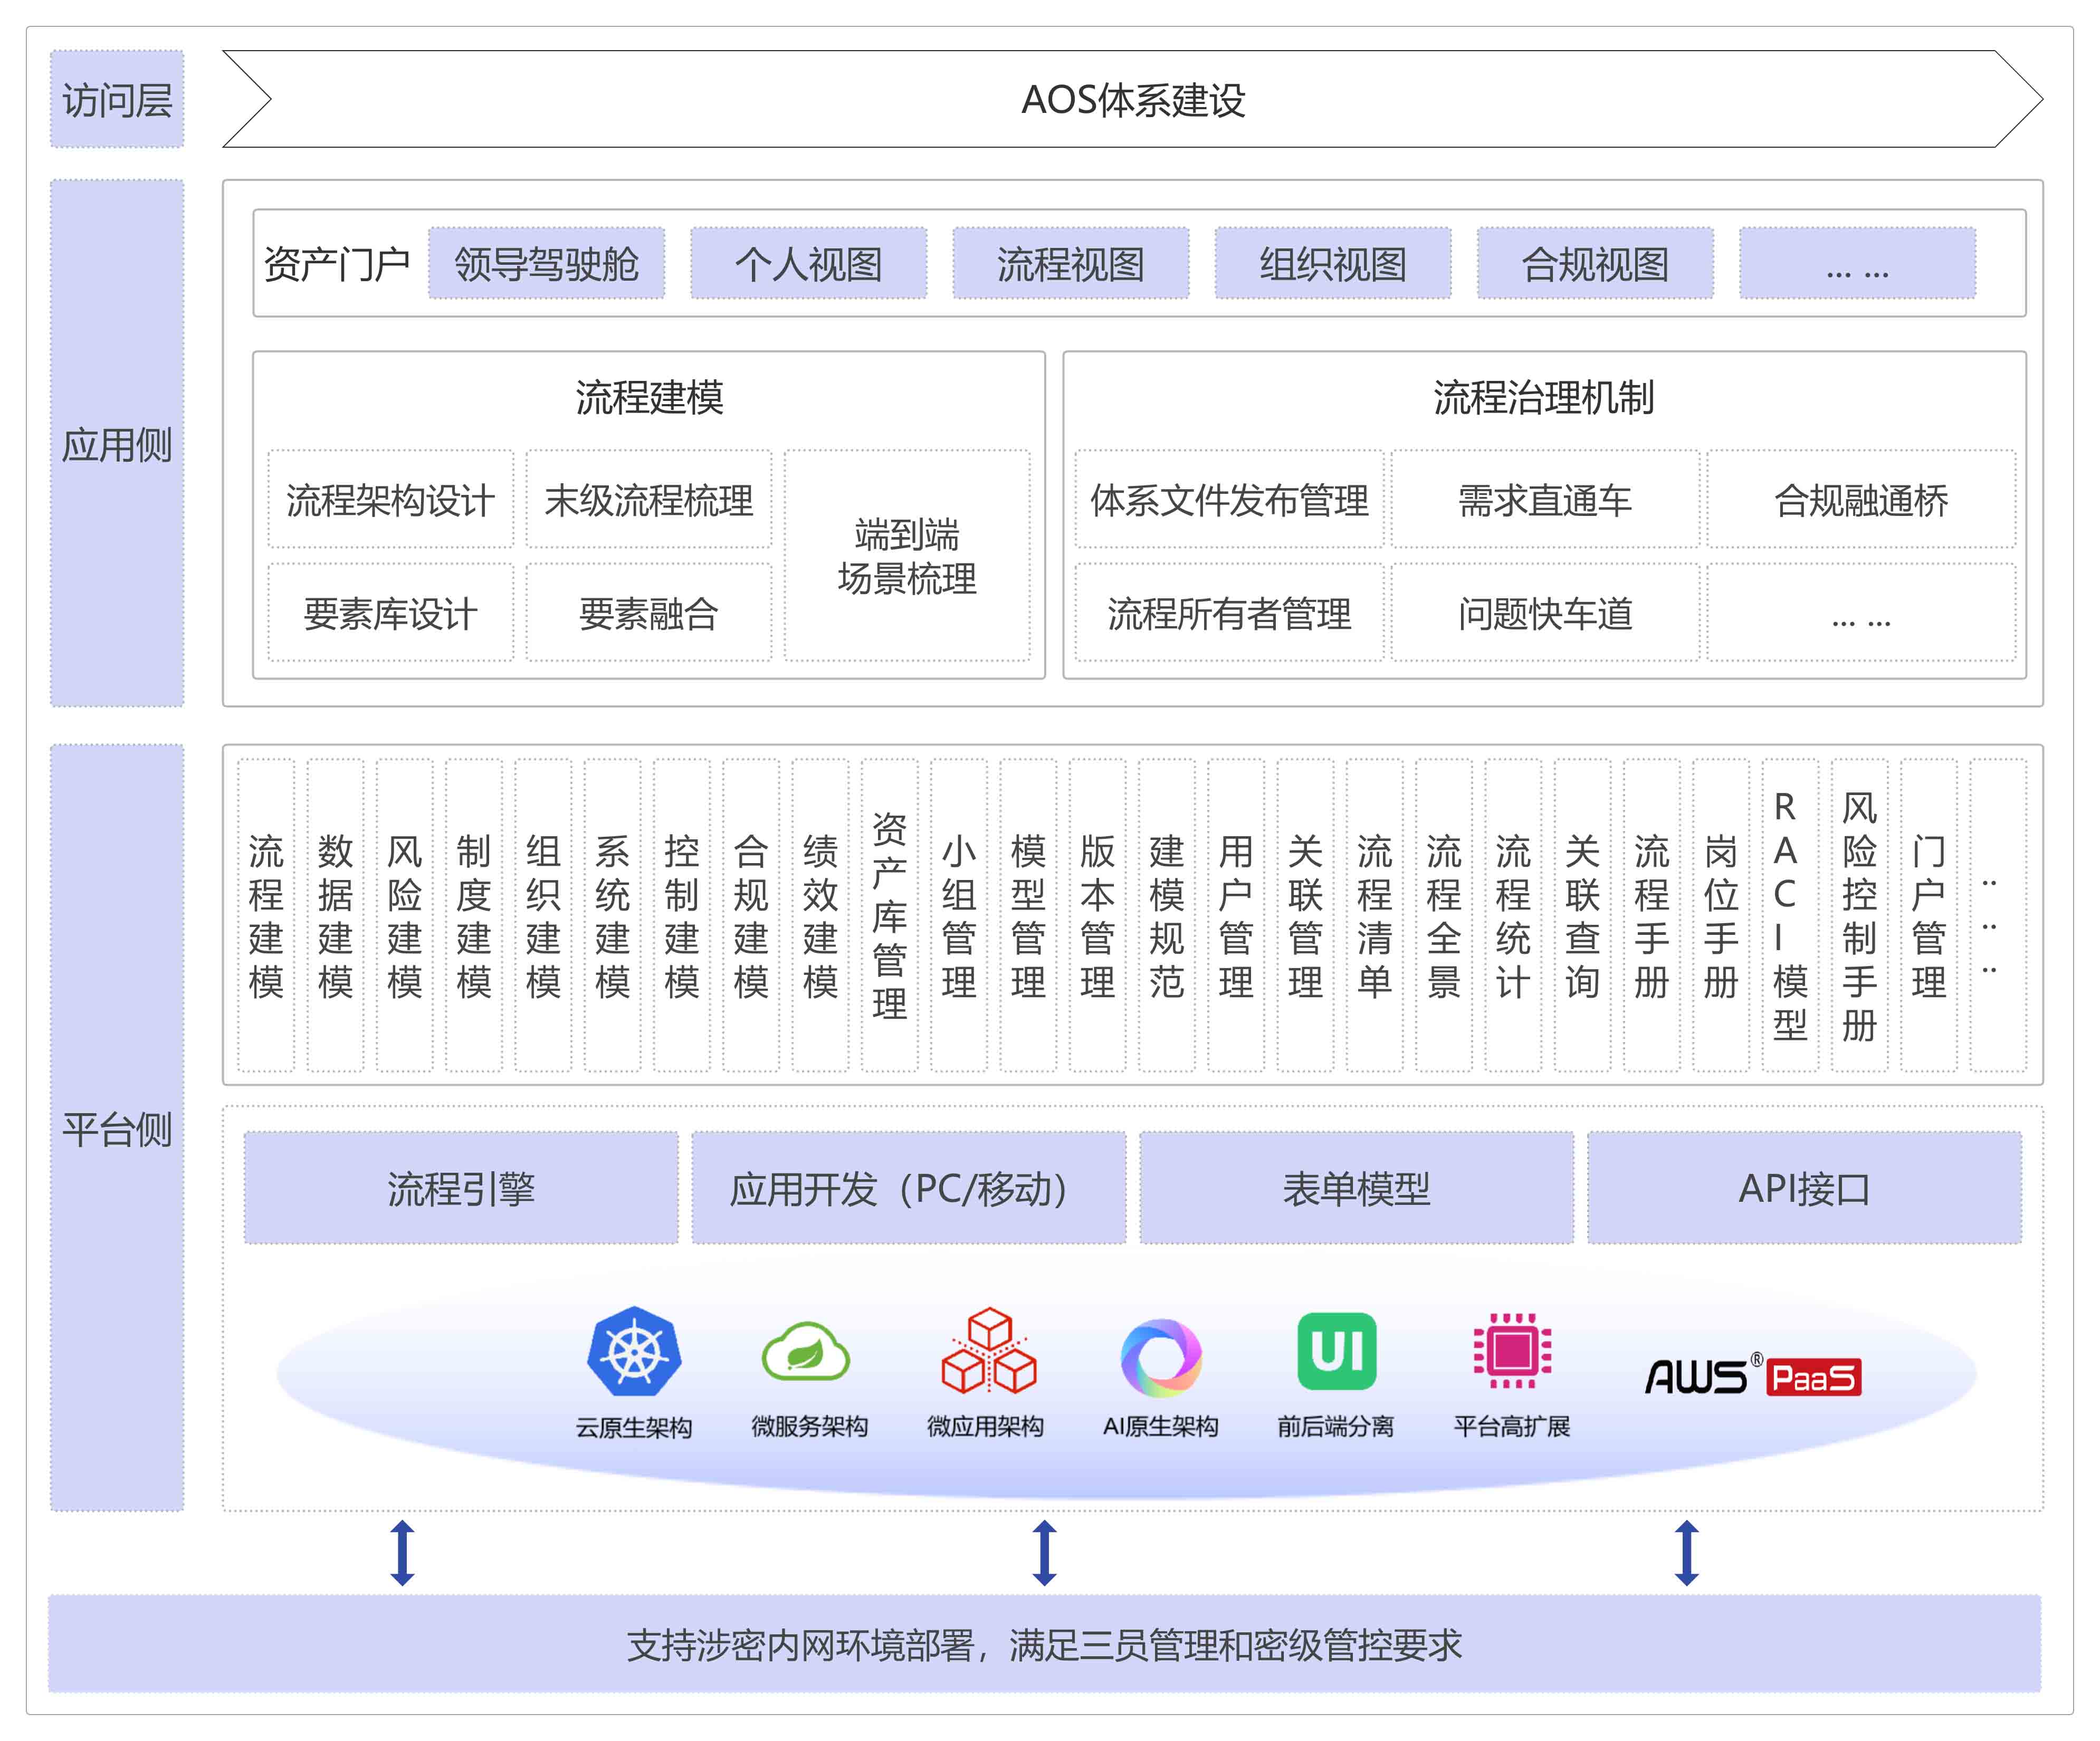Select the 领导驾驶舱 portal view
The height and width of the screenshot is (1741, 2100).
pyautogui.click(x=546, y=264)
